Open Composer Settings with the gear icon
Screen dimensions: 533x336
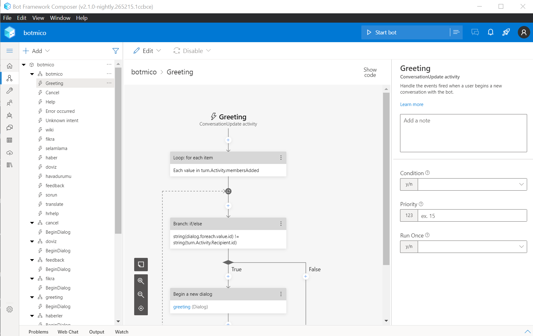pyautogui.click(x=10, y=309)
